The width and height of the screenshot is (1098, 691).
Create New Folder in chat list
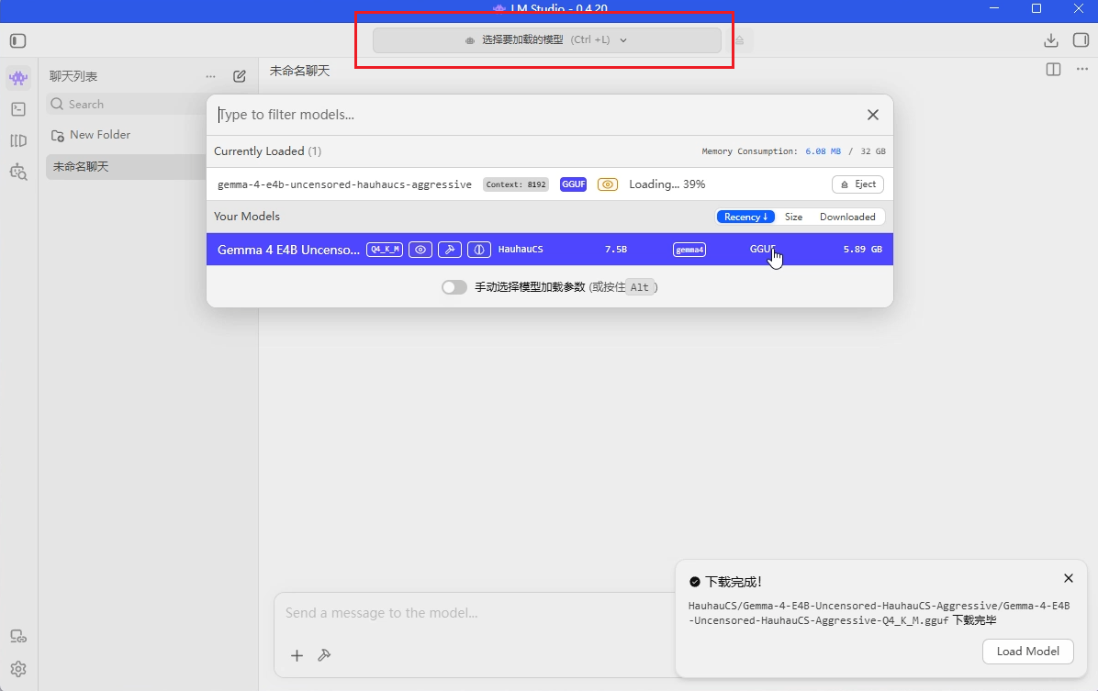click(91, 135)
